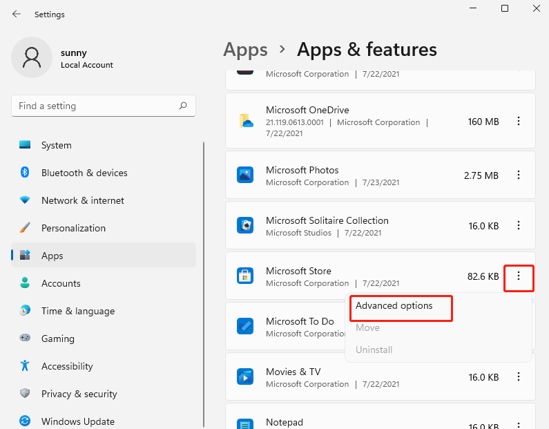Click the Microsoft Store icon
The image size is (549, 429).
245,276
